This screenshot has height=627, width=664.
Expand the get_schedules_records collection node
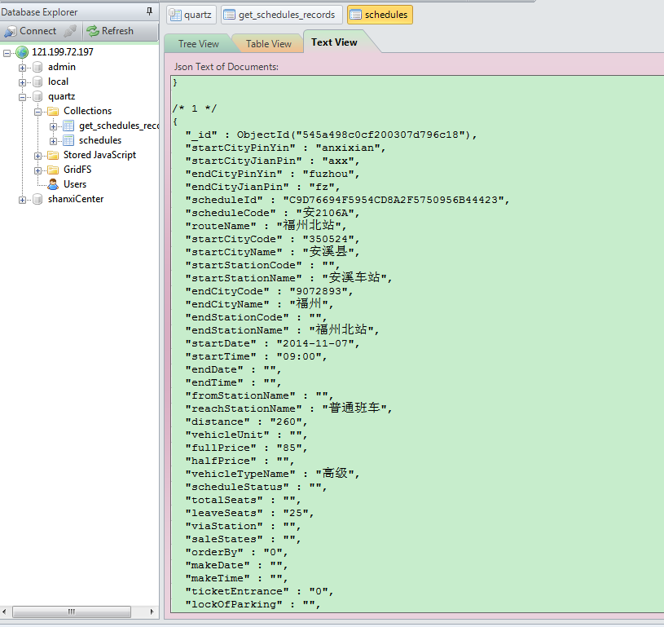[53, 126]
